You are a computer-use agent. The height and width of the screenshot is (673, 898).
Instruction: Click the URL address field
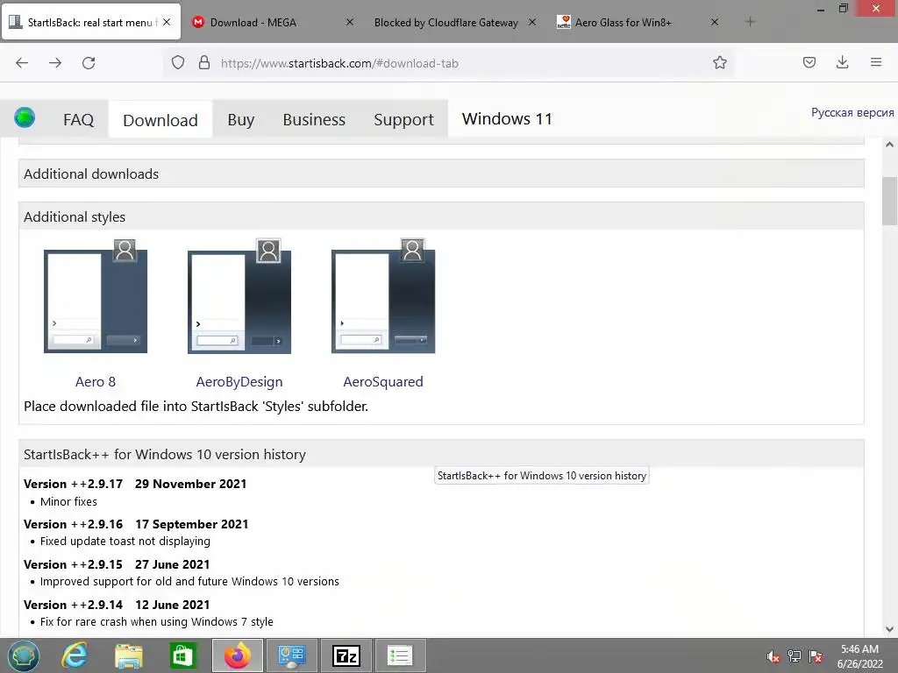[x=446, y=63]
